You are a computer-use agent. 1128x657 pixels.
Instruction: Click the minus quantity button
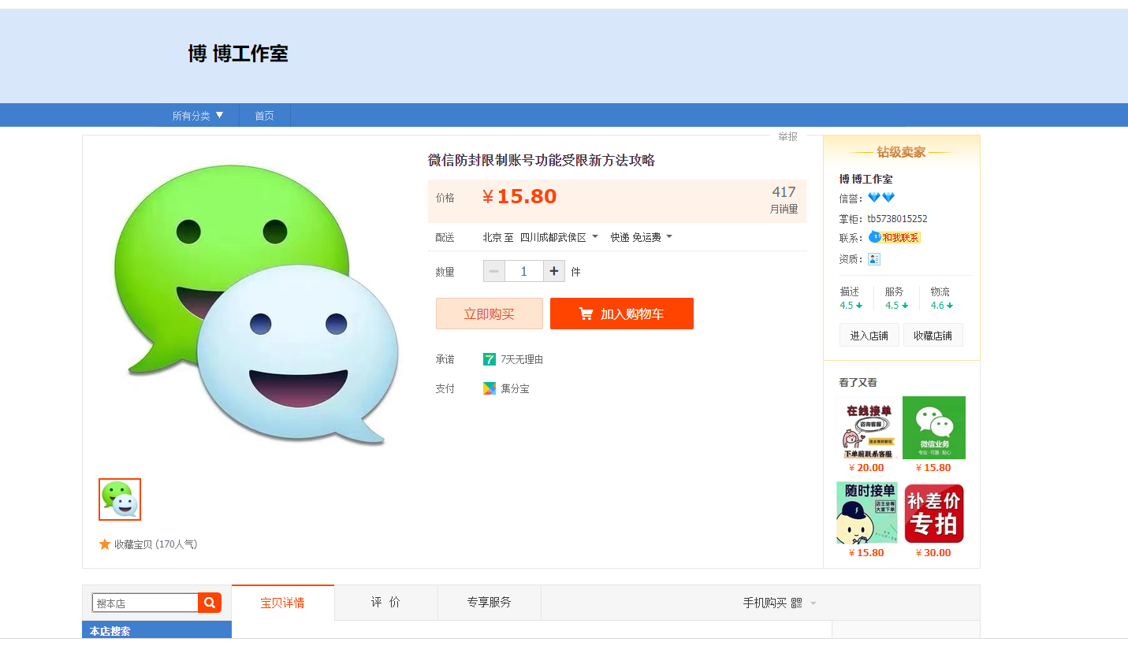point(494,271)
